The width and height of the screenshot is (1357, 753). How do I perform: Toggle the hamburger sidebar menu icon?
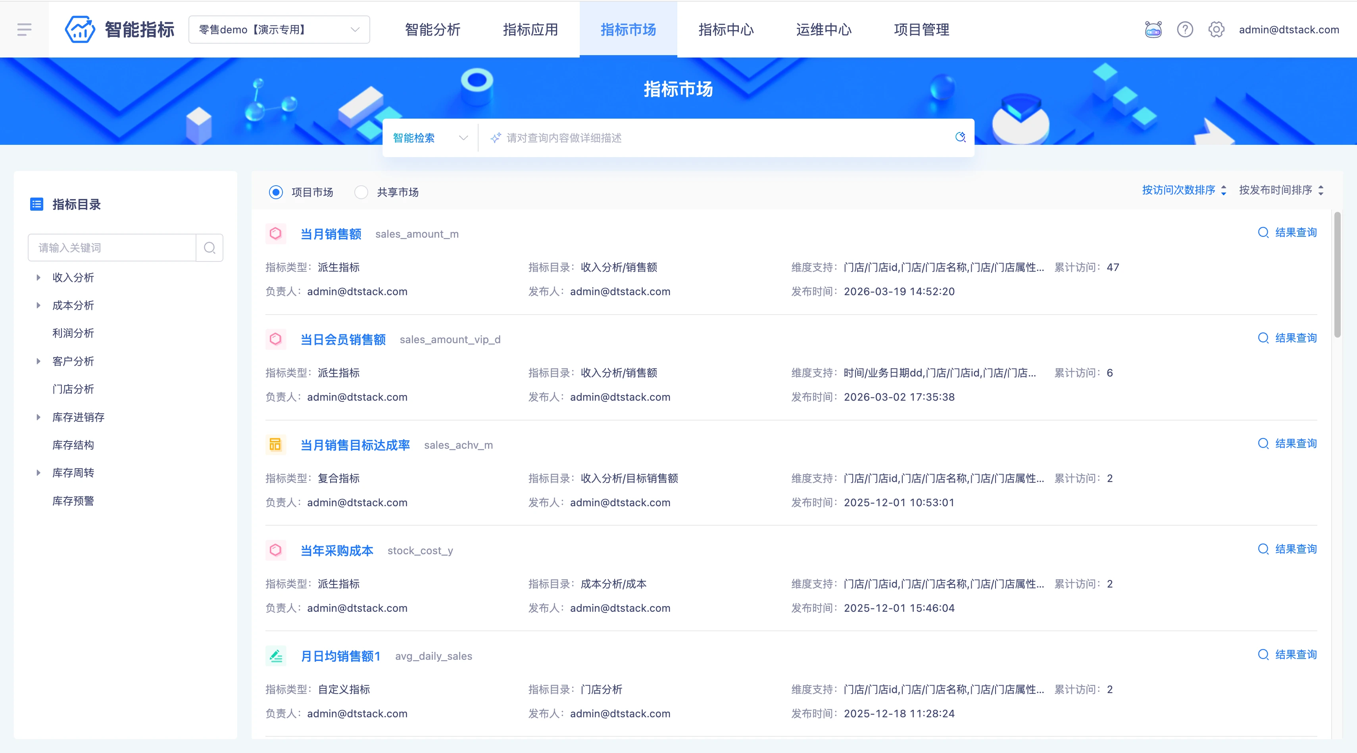click(x=24, y=29)
